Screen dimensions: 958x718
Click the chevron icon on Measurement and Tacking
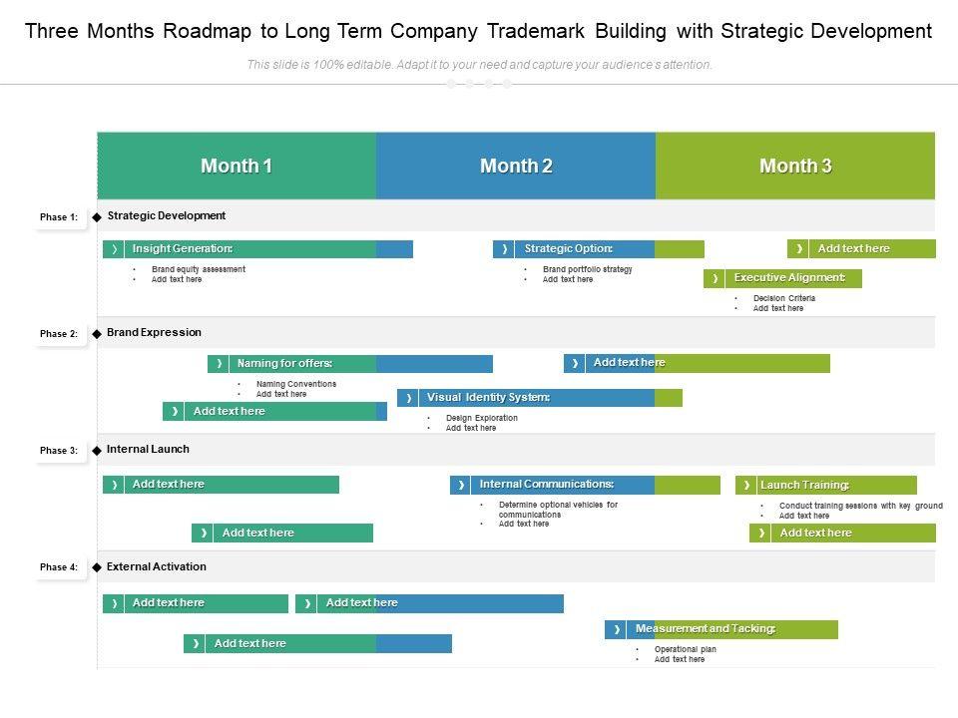point(617,629)
